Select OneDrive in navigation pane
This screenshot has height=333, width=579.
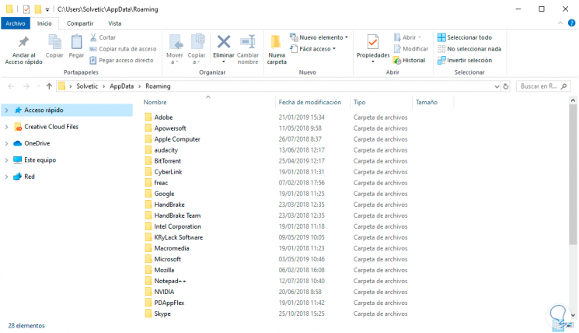(x=37, y=143)
